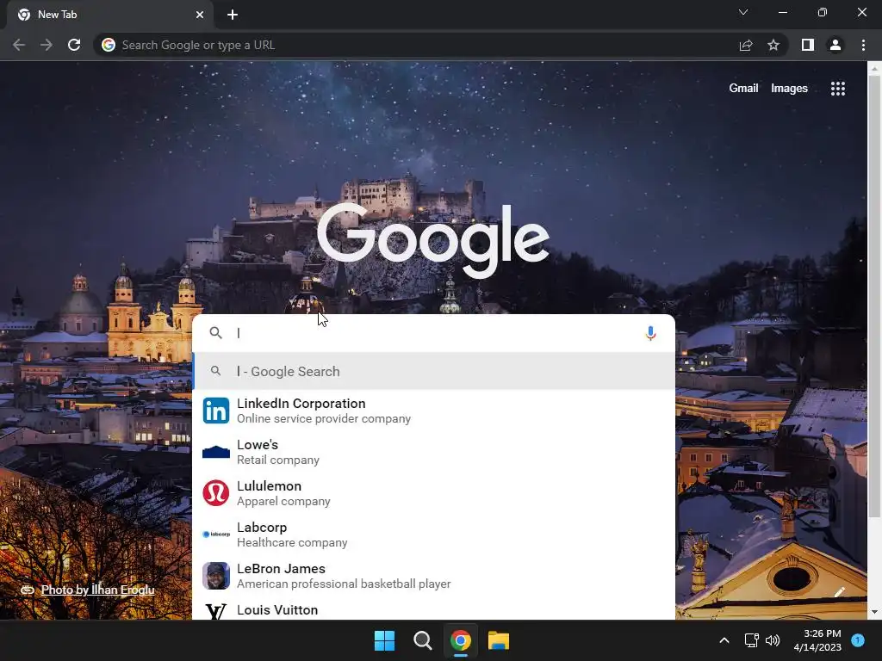The height and width of the screenshot is (661, 882).
Task: Click the LeBron James photo thumbnail
Action: pos(216,576)
